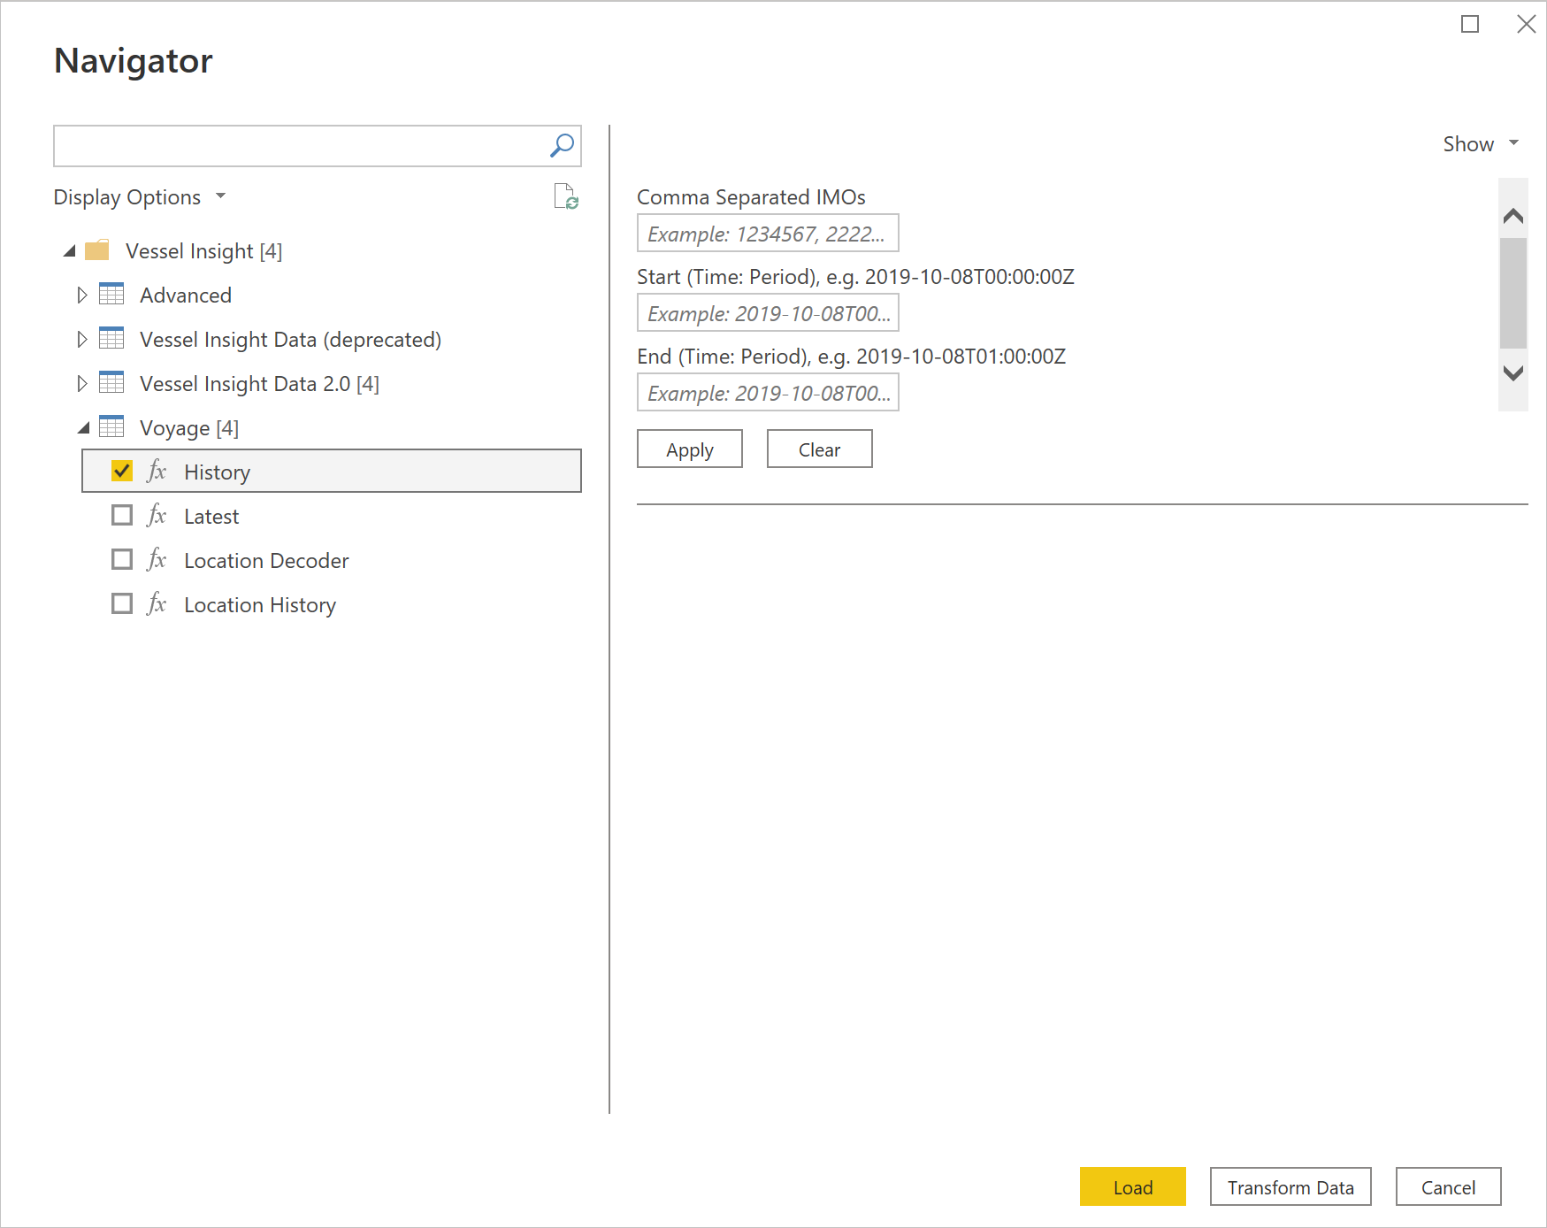Viewport: 1547px width, 1228px height.
Task: Click the End time period input field
Action: pyautogui.click(x=768, y=393)
